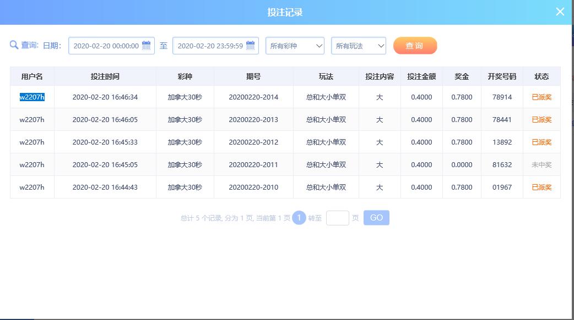Click the orange 查询 button

coord(415,46)
